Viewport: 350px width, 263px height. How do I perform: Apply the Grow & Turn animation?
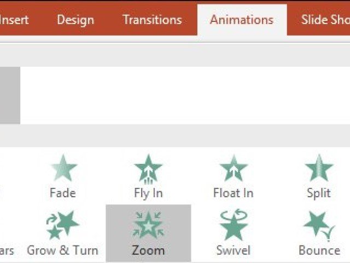coord(62,233)
